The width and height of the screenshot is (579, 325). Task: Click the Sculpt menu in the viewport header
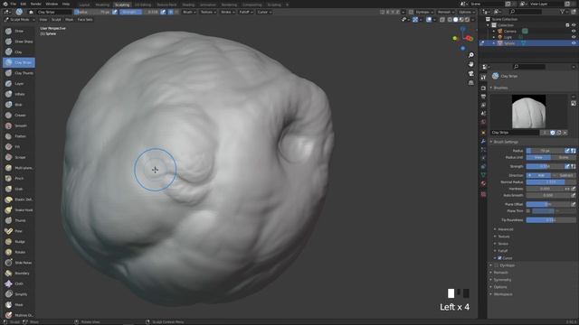(56, 20)
